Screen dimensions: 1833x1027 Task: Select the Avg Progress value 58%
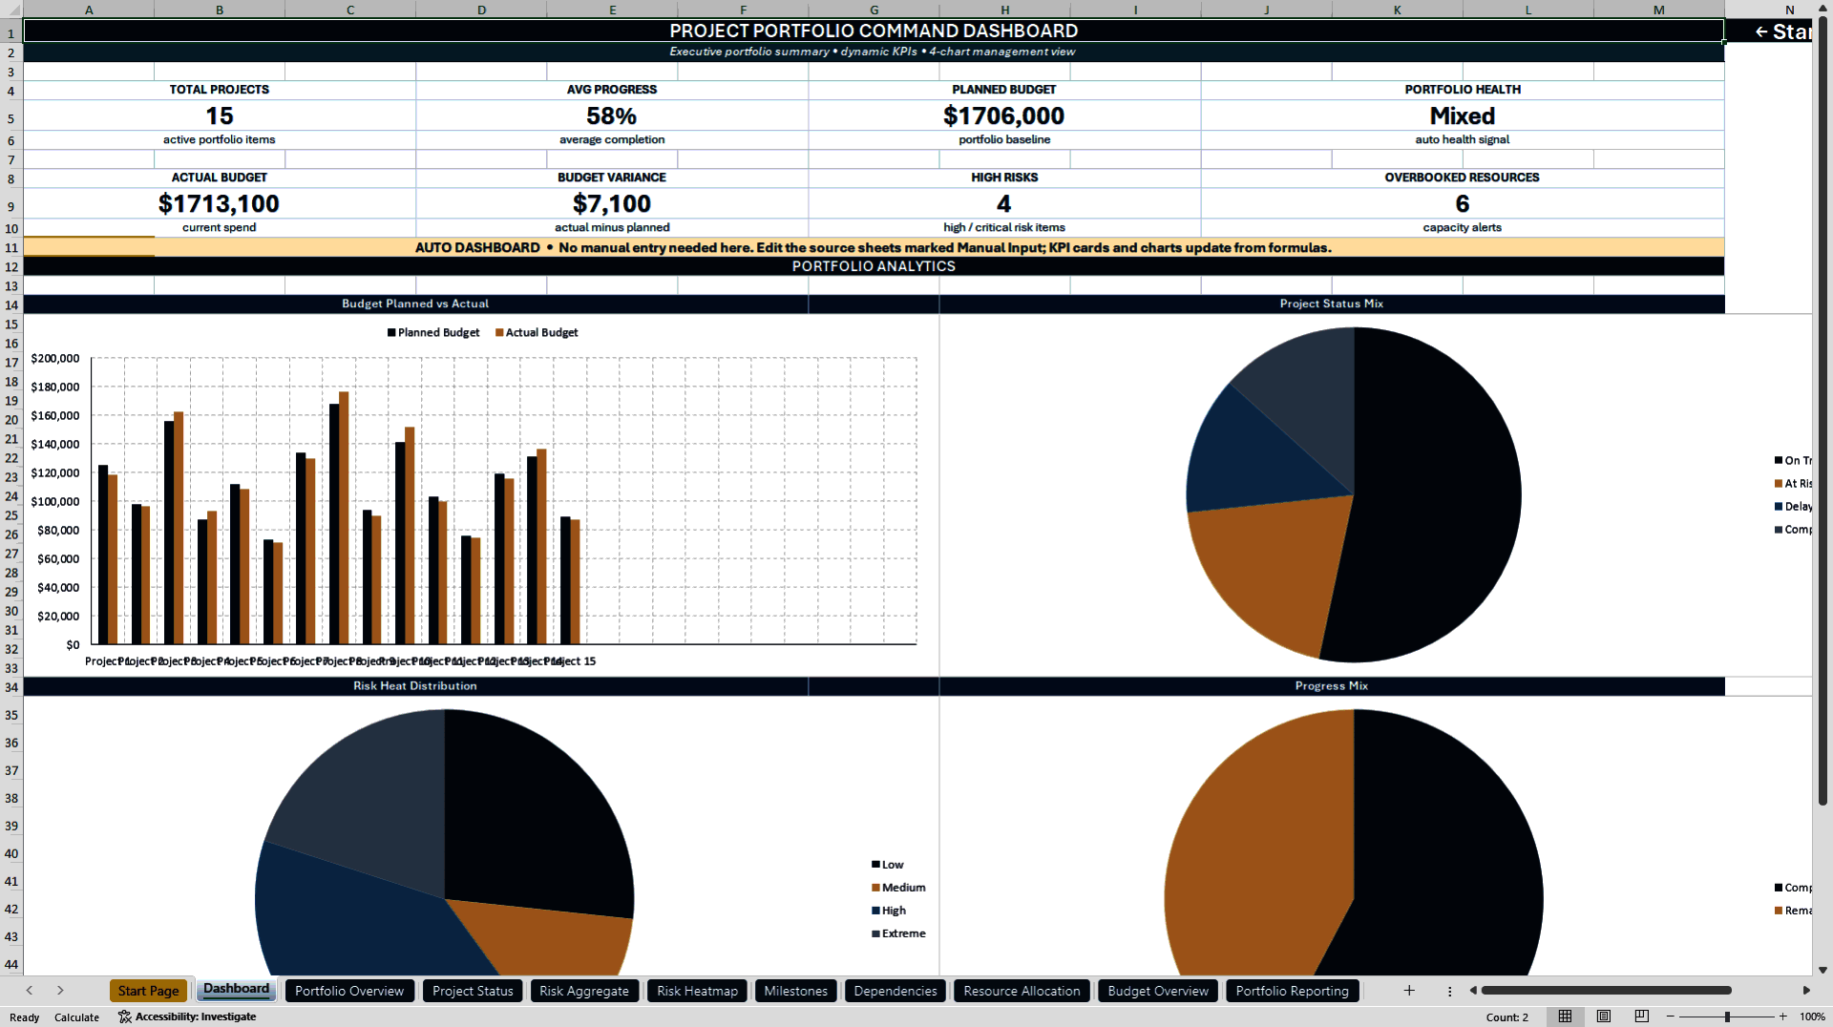pos(612,115)
